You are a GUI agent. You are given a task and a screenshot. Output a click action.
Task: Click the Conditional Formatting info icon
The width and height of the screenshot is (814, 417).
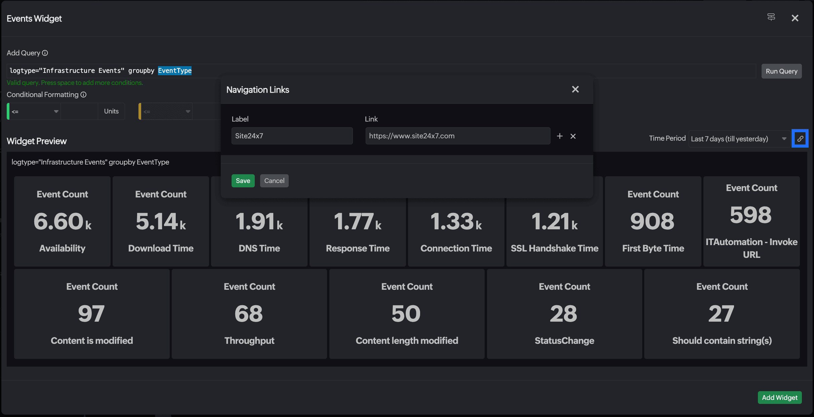click(x=83, y=95)
